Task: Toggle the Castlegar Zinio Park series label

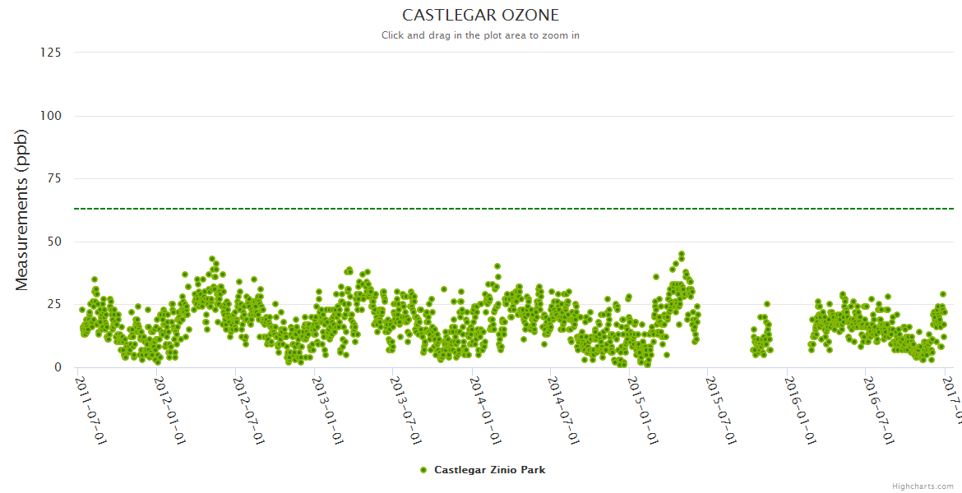Action: (489, 470)
